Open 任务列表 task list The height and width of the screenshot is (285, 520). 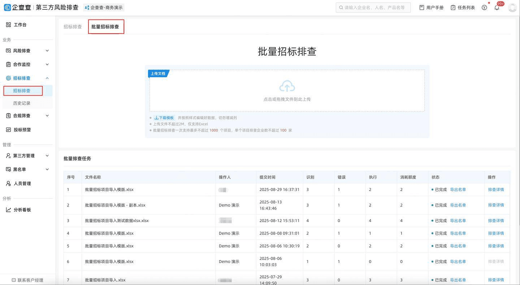click(463, 8)
